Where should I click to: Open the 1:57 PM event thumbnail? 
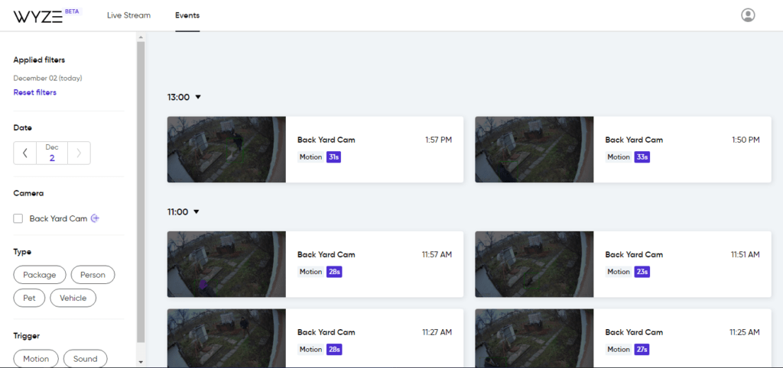click(226, 150)
